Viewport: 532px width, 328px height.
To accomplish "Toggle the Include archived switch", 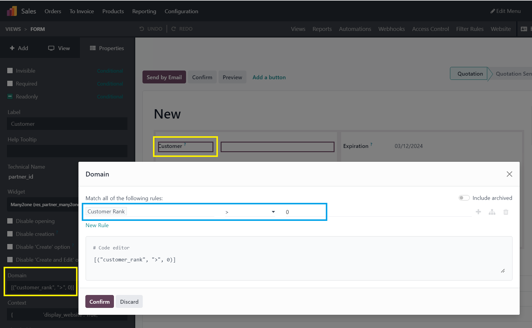I will point(464,198).
